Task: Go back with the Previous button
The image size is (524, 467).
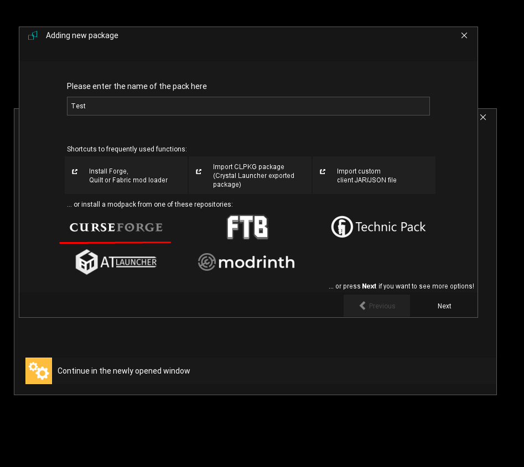Action: (377, 306)
